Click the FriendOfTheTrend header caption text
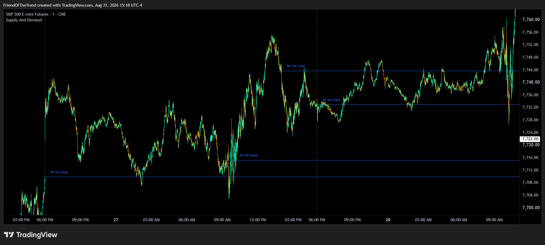 click(72, 5)
